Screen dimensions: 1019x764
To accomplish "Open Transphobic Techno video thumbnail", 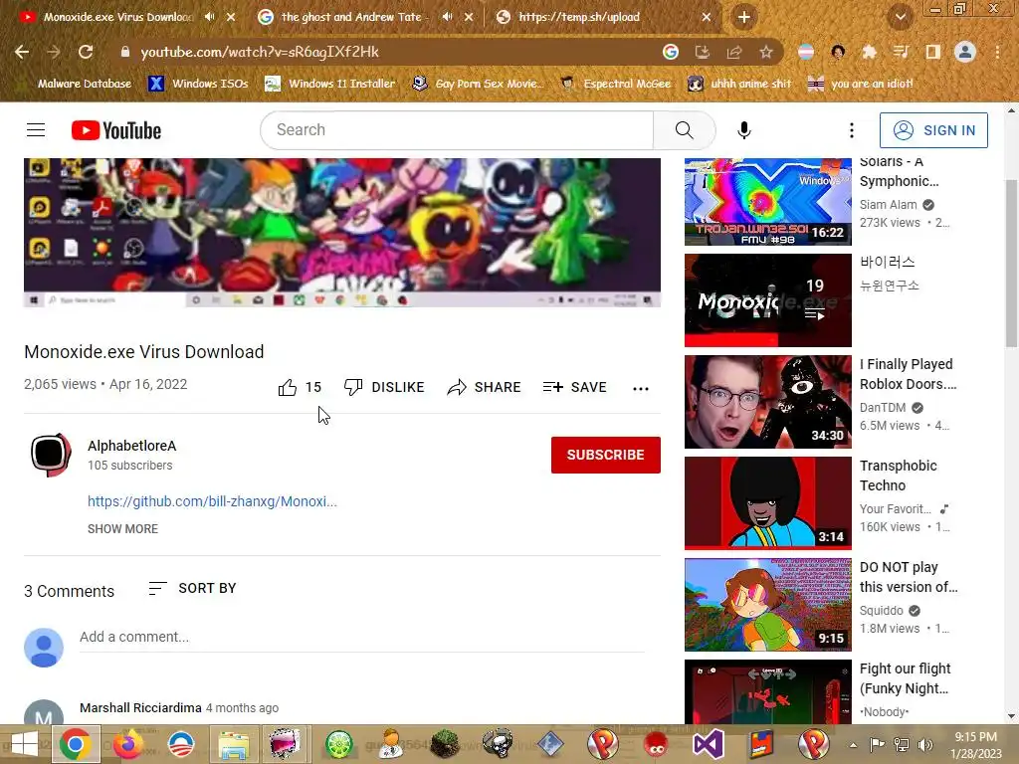I will pos(767,502).
